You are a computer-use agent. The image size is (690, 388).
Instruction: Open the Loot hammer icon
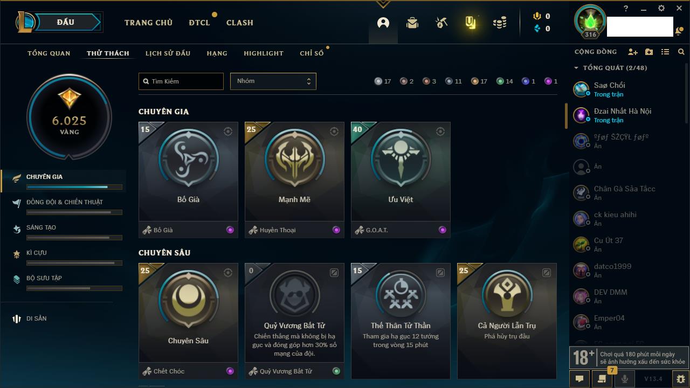(441, 23)
